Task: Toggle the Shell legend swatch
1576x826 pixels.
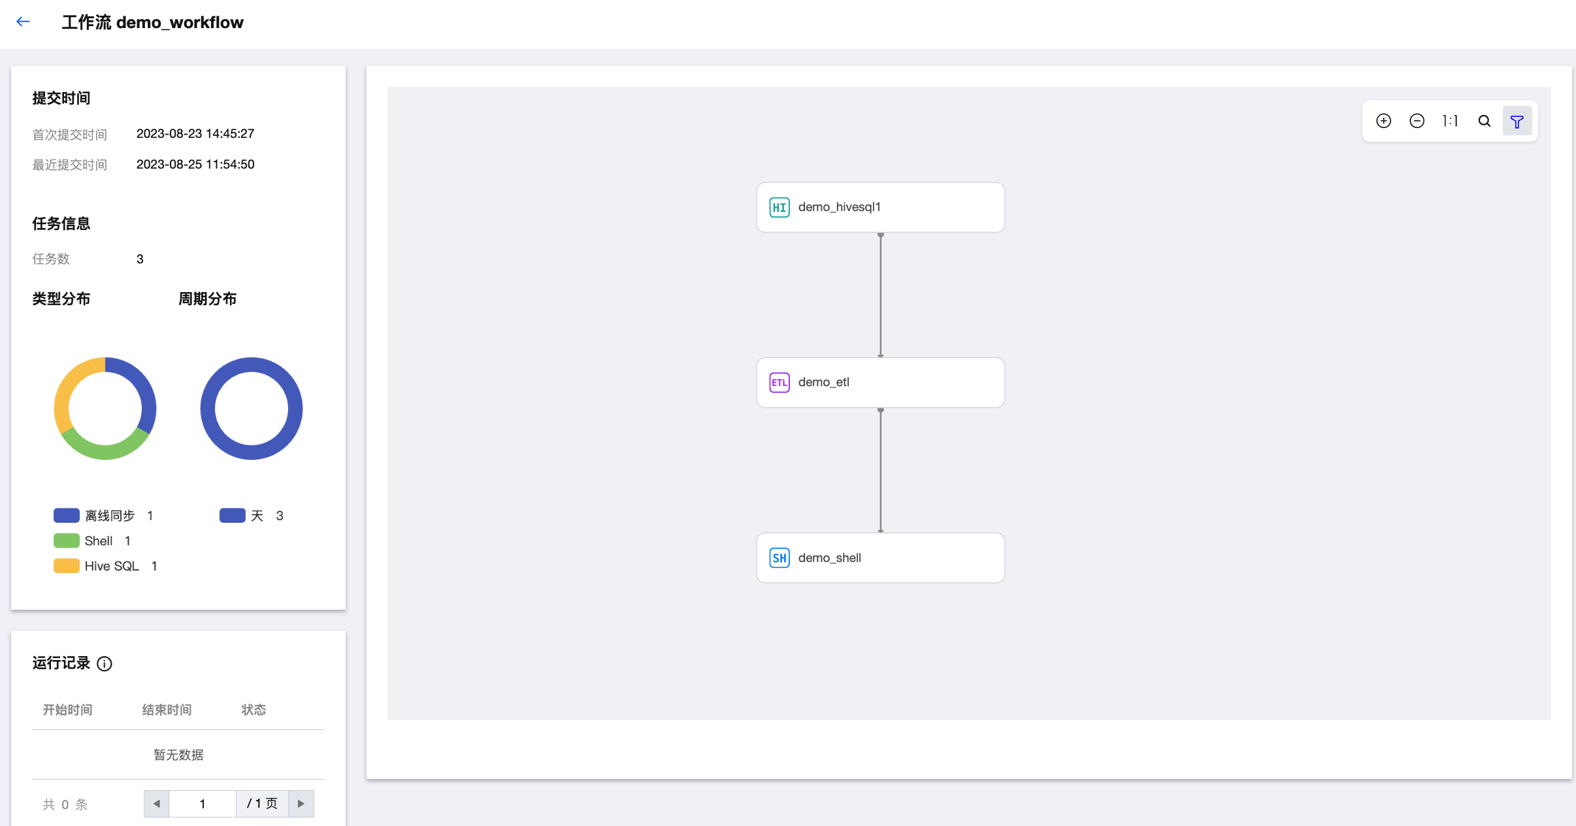Action: pos(67,540)
